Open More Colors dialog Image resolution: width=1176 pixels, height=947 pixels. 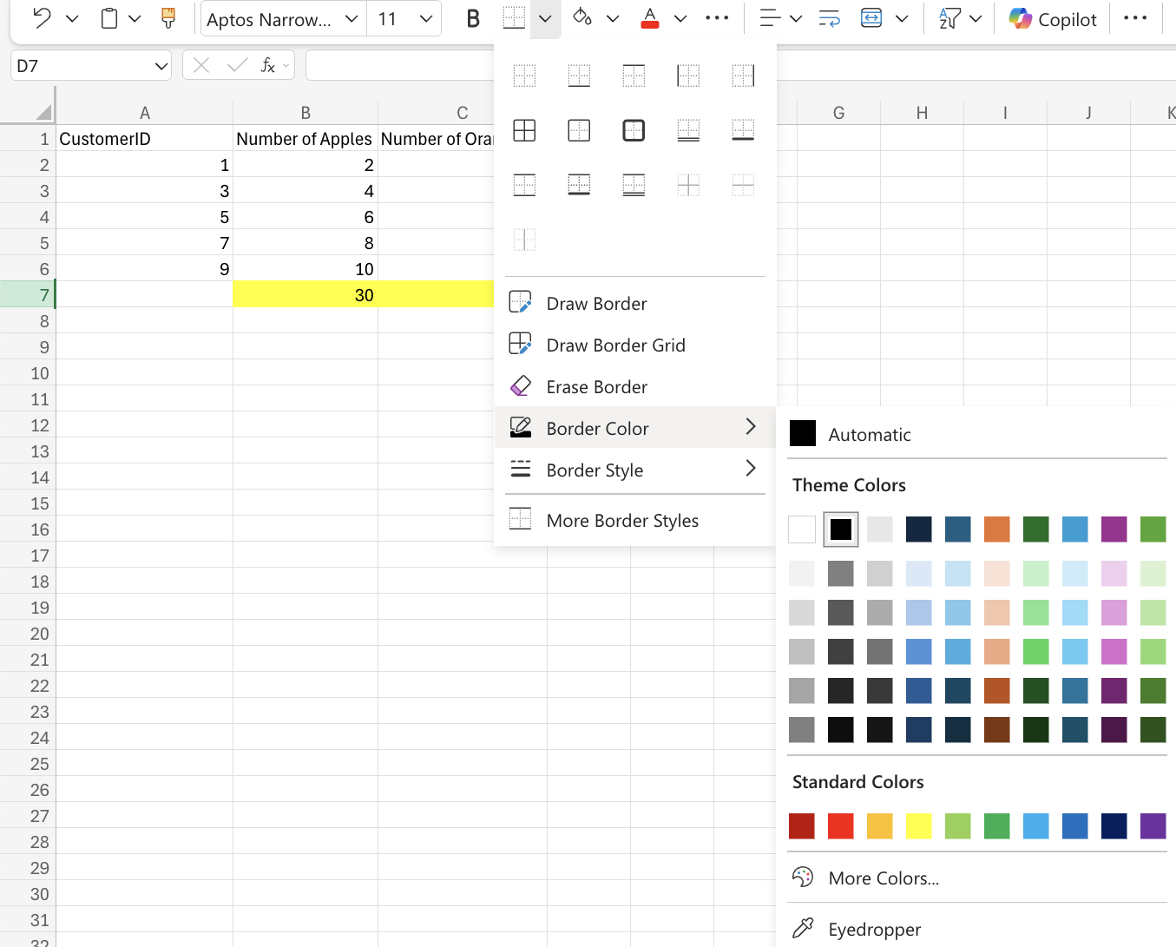(x=883, y=878)
